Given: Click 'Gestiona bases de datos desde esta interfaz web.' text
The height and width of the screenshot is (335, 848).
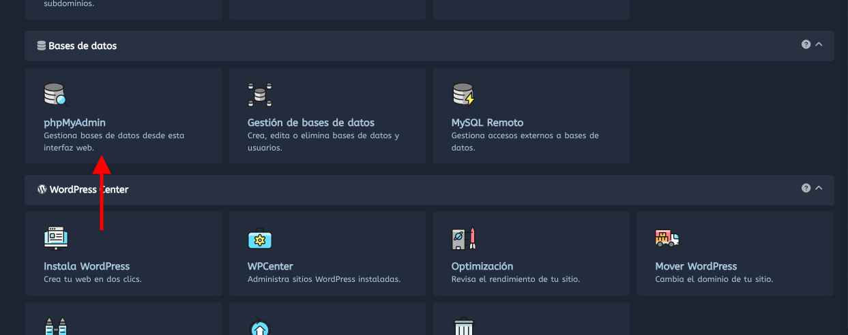Looking at the screenshot, I should pyautogui.click(x=114, y=142).
